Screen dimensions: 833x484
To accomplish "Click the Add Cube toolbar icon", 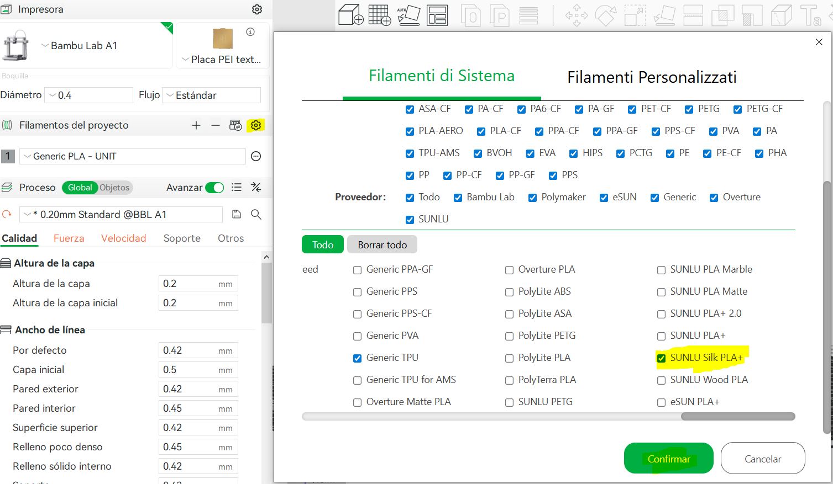I will click(350, 15).
